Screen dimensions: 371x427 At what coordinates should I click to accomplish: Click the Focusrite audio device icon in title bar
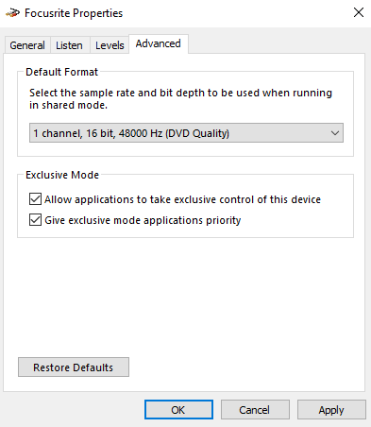click(13, 13)
